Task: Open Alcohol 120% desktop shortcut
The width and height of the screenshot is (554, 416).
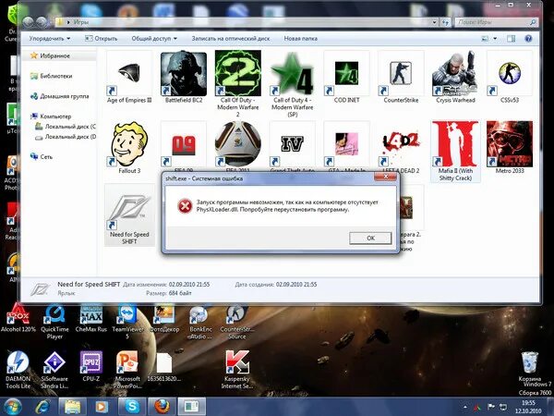Action: pos(18,318)
